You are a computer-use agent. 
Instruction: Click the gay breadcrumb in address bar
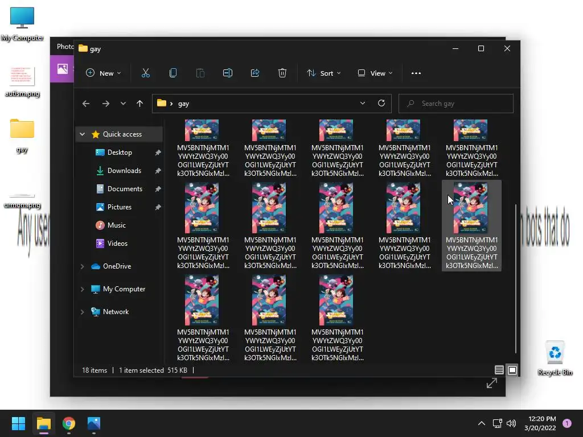pos(184,104)
